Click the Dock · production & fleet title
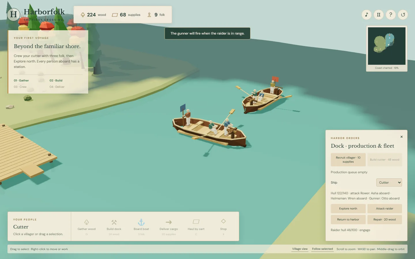 [x=363, y=146]
